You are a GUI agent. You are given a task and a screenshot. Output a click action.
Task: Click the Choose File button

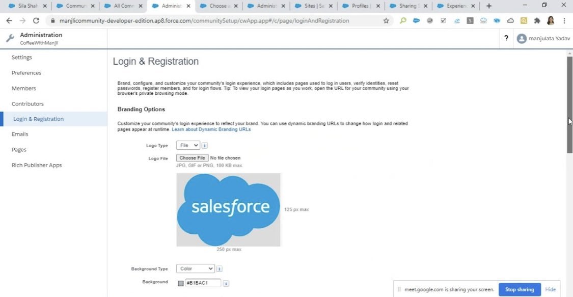192,157
